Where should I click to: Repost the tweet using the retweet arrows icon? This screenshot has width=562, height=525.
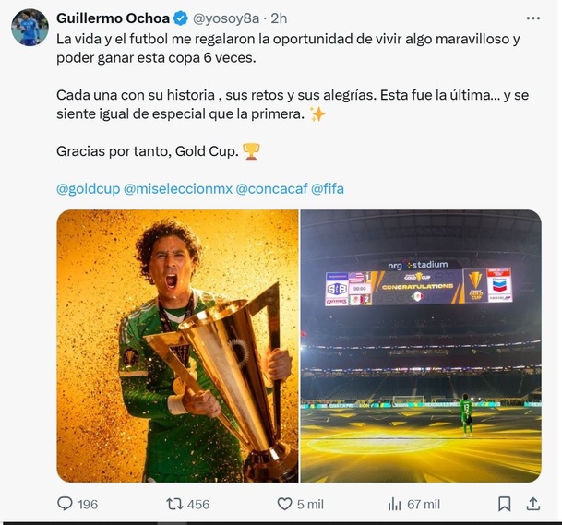coord(173,504)
